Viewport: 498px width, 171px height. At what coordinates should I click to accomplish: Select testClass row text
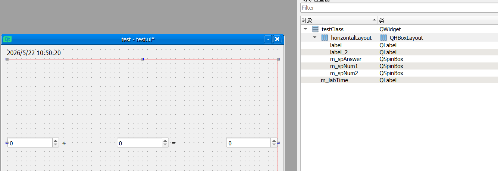[x=332, y=29]
